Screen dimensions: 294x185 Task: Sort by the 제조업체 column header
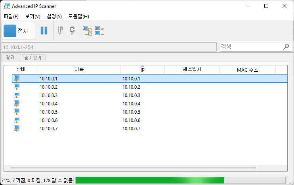click(192, 70)
